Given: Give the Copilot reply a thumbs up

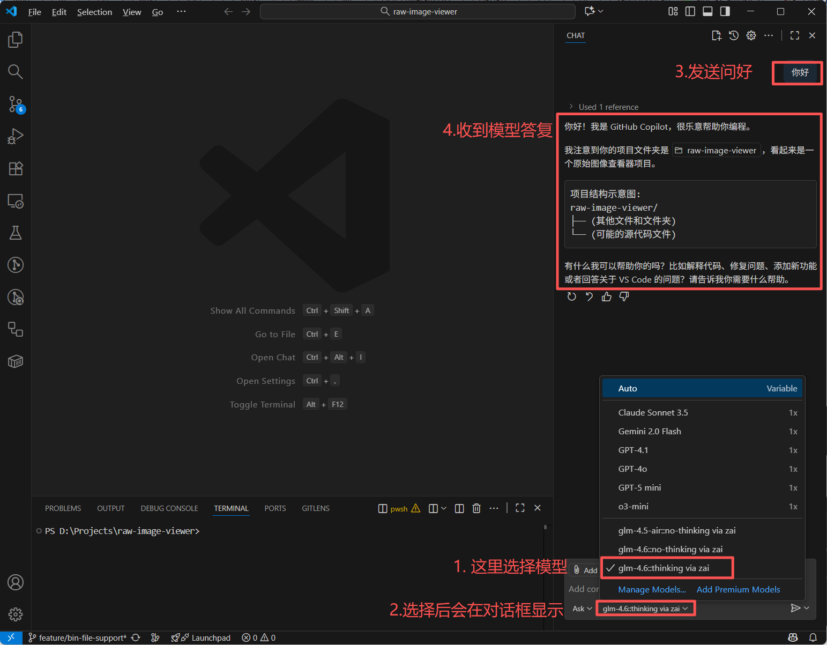Looking at the screenshot, I should click(x=606, y=296).
